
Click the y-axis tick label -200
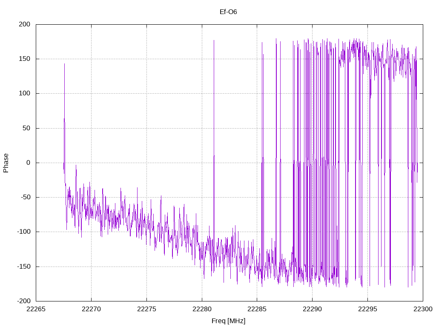pos(24,301)
